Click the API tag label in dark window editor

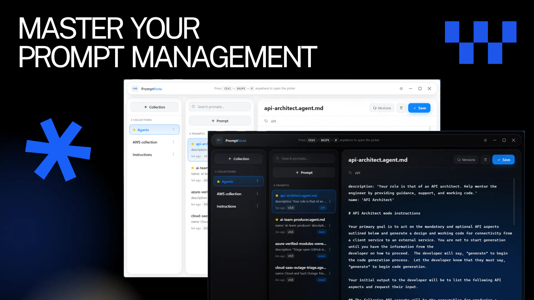pyautogui.click(x=357, y=173)
